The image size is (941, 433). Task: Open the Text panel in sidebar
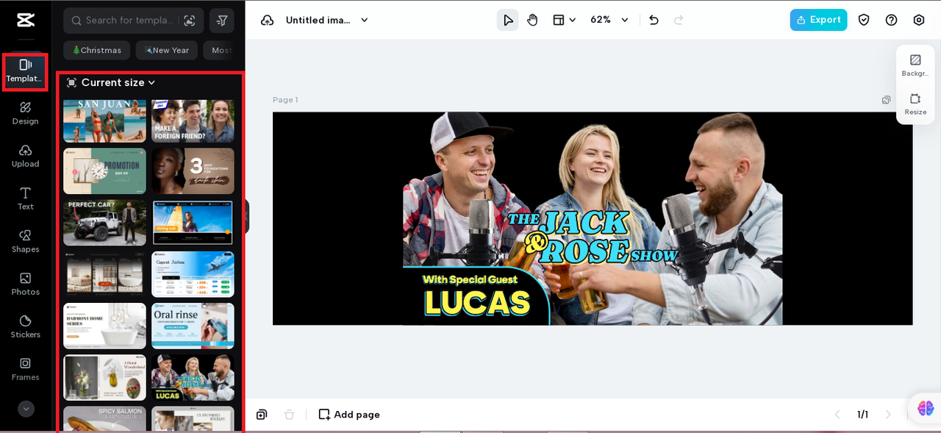click(x=25, y=199)
